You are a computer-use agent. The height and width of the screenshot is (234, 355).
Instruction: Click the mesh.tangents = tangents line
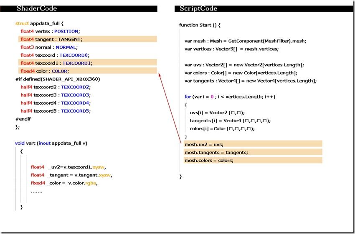[253, 152]
